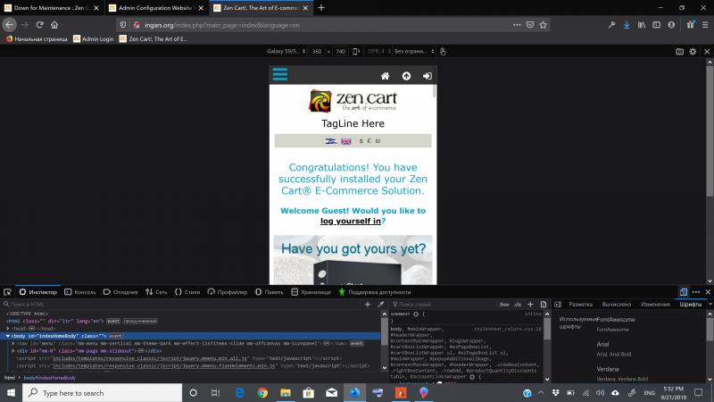This screenshot has width=714, height=402.
Task: Pick a color with the eyedropper icon
Action: tap(381, 304)
